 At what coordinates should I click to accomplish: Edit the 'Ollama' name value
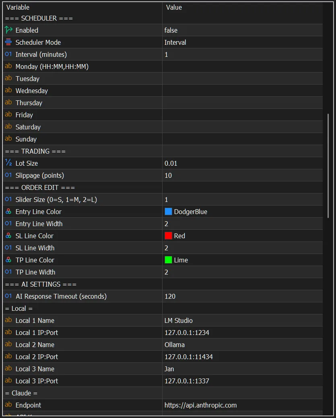pos(242,345)
